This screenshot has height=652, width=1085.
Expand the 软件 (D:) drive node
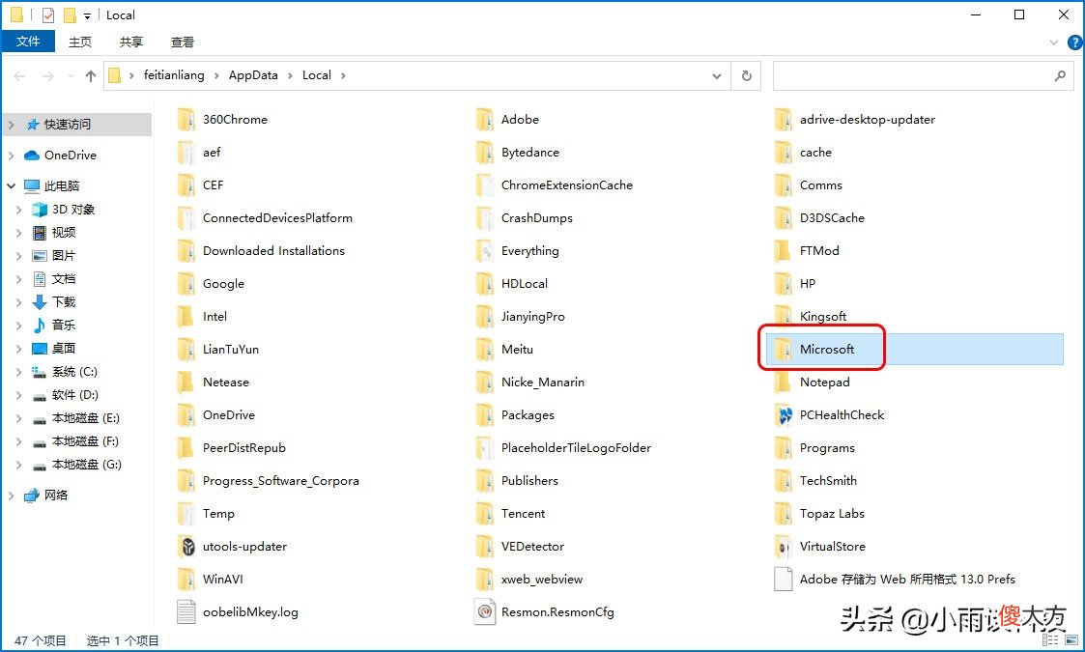(x=18, y=394)
